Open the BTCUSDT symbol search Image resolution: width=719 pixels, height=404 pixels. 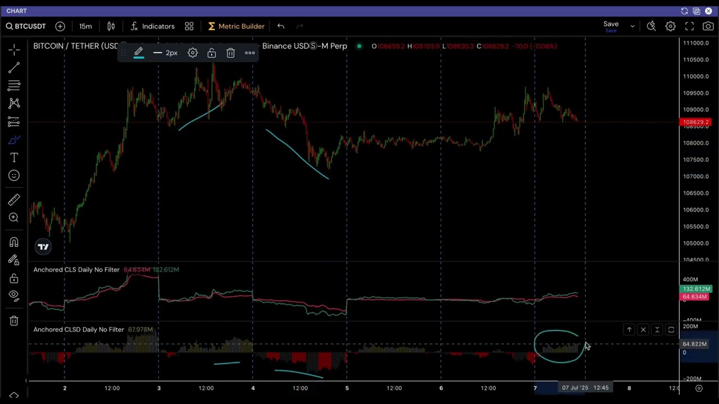click(26, 26)
